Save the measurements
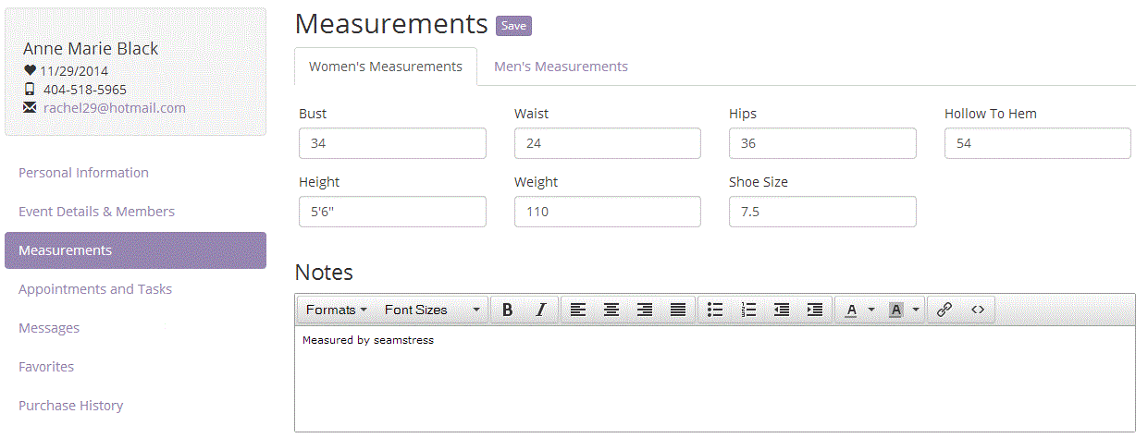Screen dimensions: 1148x438 pos(513,26)
